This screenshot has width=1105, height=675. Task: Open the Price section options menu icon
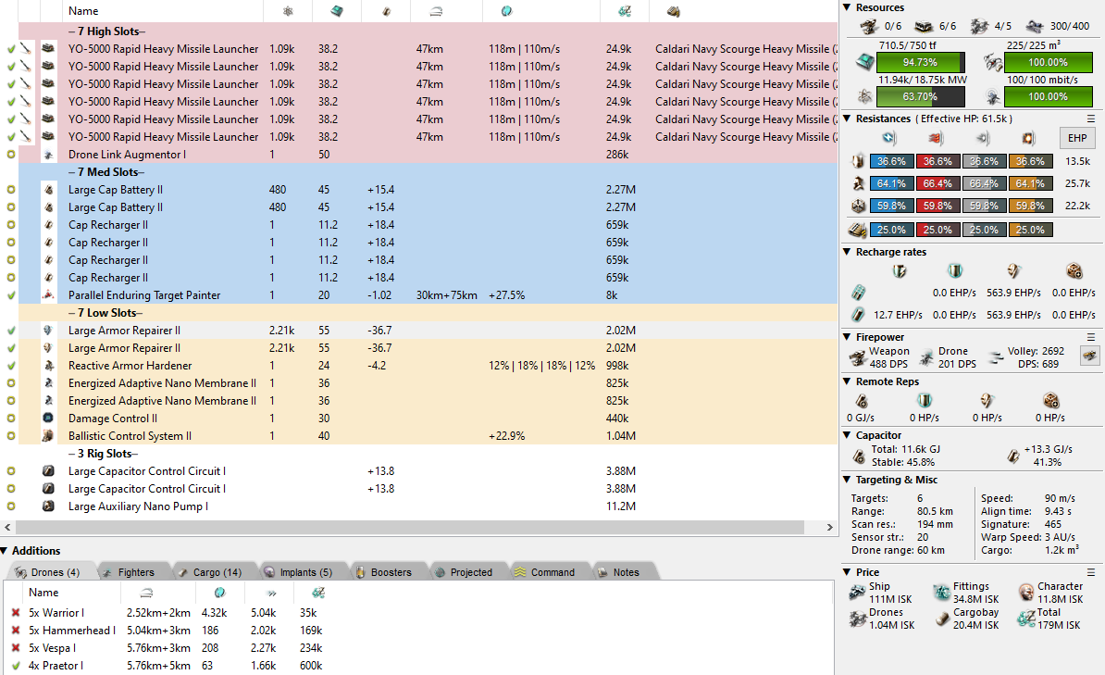1091,572
